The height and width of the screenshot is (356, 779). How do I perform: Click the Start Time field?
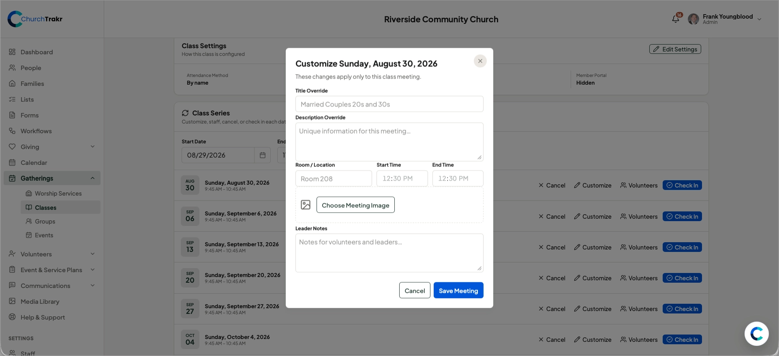[402, 179]
